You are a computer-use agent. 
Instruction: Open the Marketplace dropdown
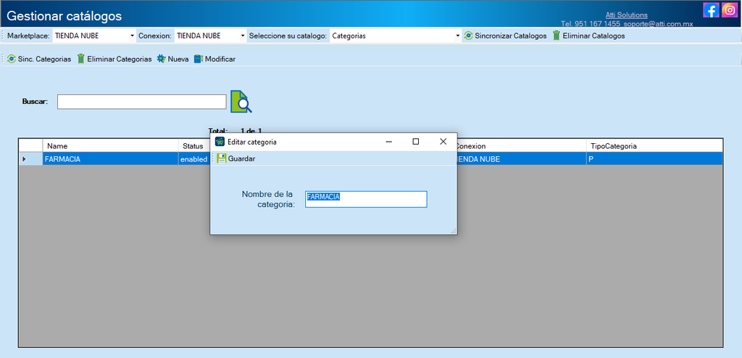(x=132, y=36)
